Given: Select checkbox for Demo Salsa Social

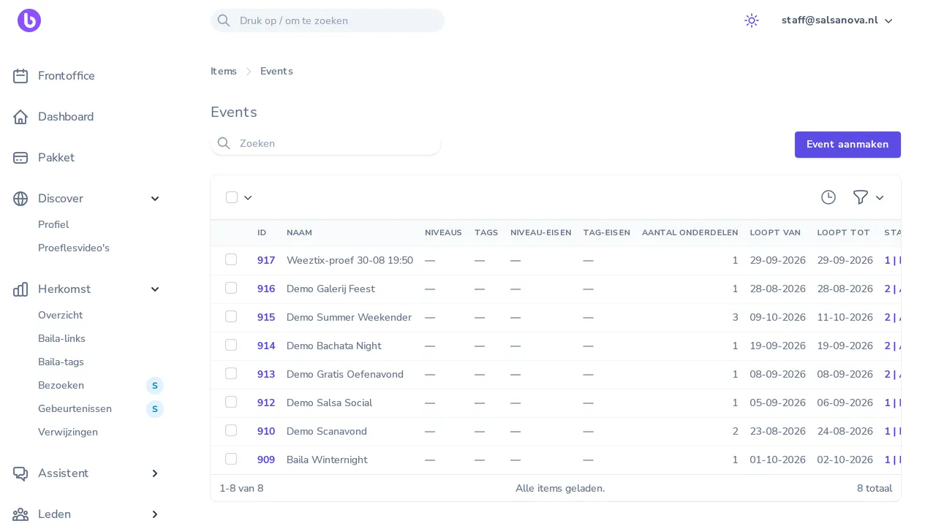Looking at the screenshot, I should 231,402.
